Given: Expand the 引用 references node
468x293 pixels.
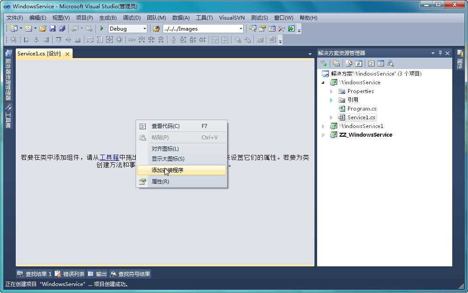Looking at the screenshot, I should click(331, 100).
